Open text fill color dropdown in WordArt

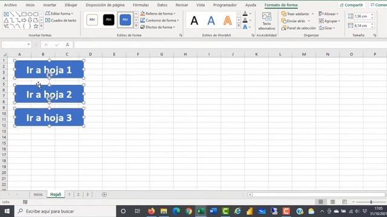click(x=250, y=13)
